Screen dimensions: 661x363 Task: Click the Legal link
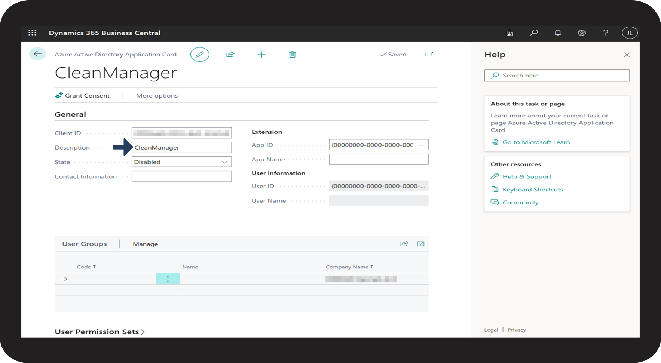(491, 330)
